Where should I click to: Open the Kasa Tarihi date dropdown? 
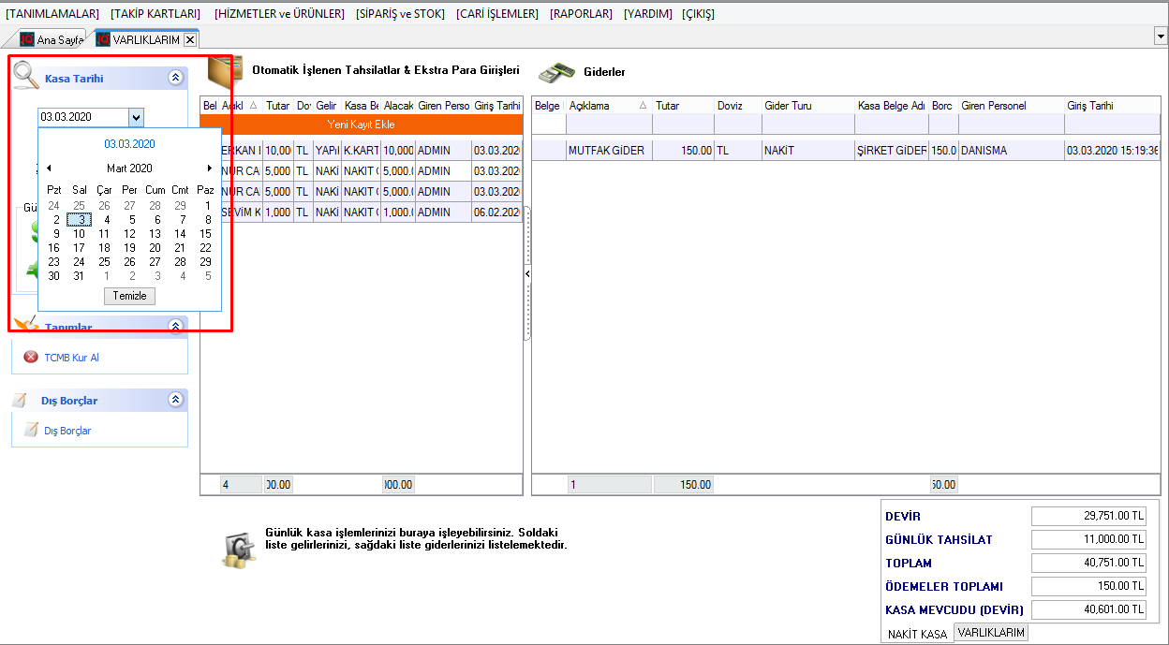click(x=136, y=117)
